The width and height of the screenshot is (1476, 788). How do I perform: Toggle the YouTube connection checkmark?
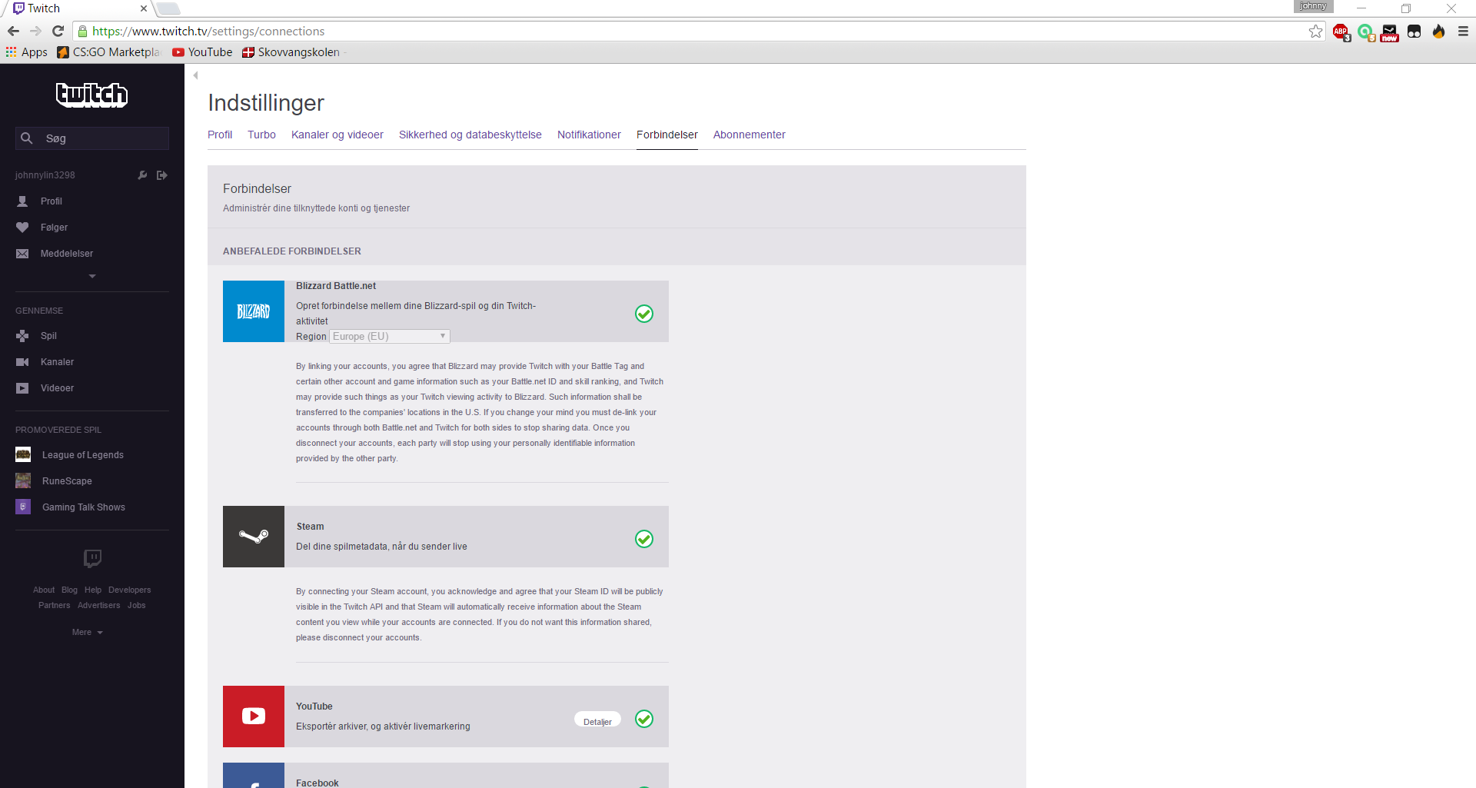(x=644, y=719)
